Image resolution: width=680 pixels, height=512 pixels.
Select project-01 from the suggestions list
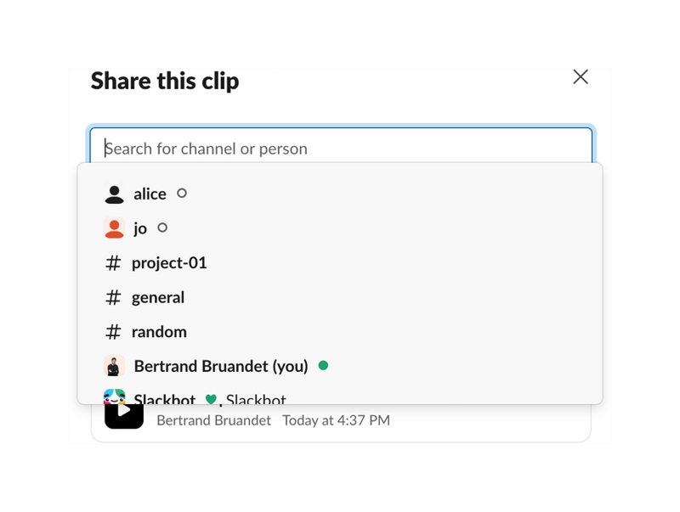tap(168, 262)
